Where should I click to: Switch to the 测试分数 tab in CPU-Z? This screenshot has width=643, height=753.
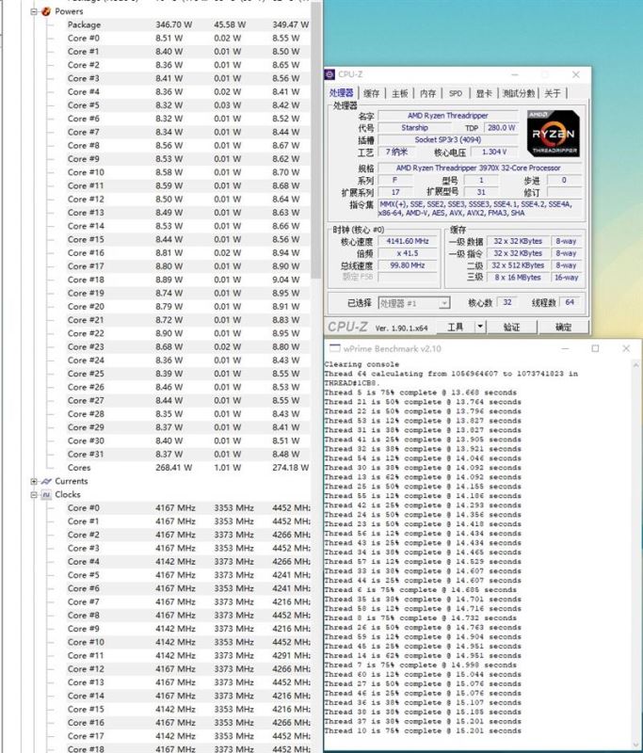519,93
